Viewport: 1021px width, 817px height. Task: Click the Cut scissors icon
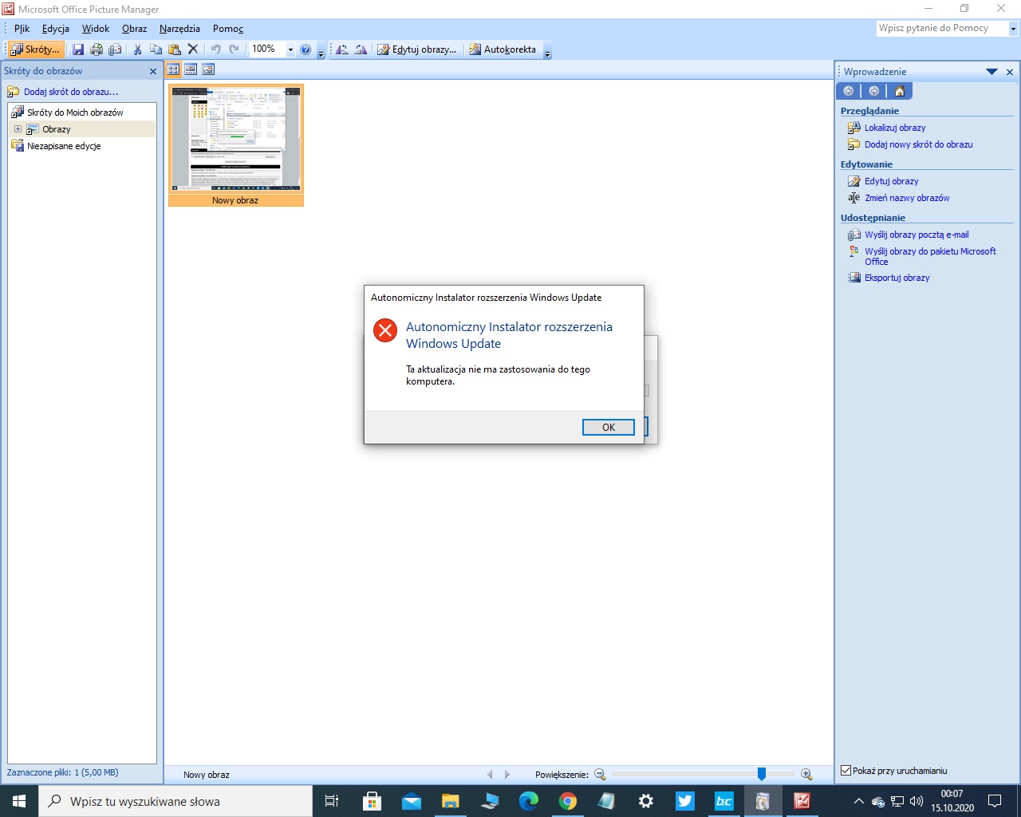pos(137,49)
